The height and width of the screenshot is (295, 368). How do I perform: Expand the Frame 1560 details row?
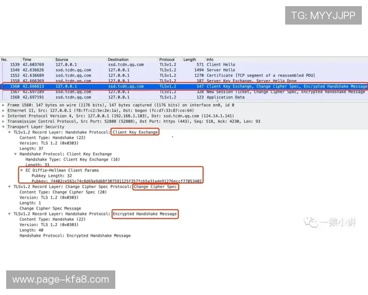pyautogui.click(x=4, y=105)
